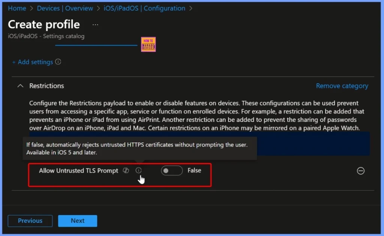384x236 pixels.
Task: Click the chevron after iOS/iPadOS Configuration breadcrumb
Action: (191, 8)
